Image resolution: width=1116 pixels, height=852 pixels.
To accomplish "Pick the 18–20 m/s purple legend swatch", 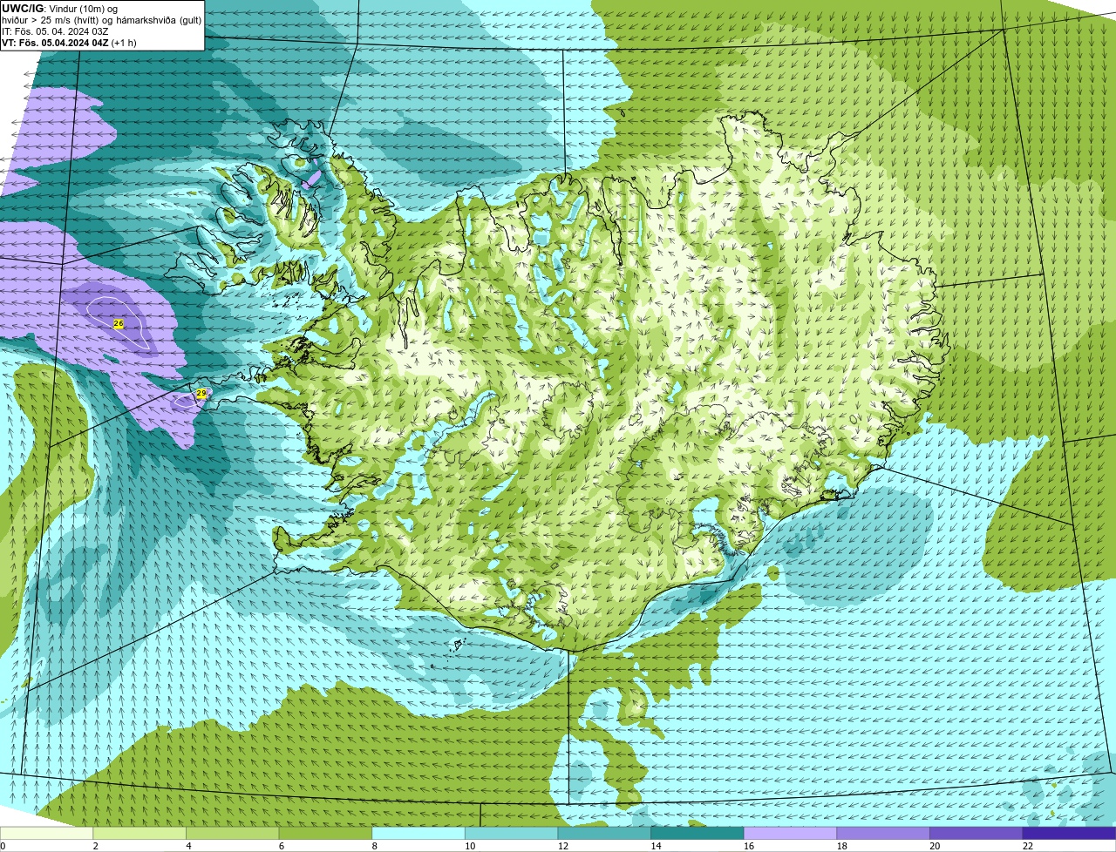I will [883, 833].
